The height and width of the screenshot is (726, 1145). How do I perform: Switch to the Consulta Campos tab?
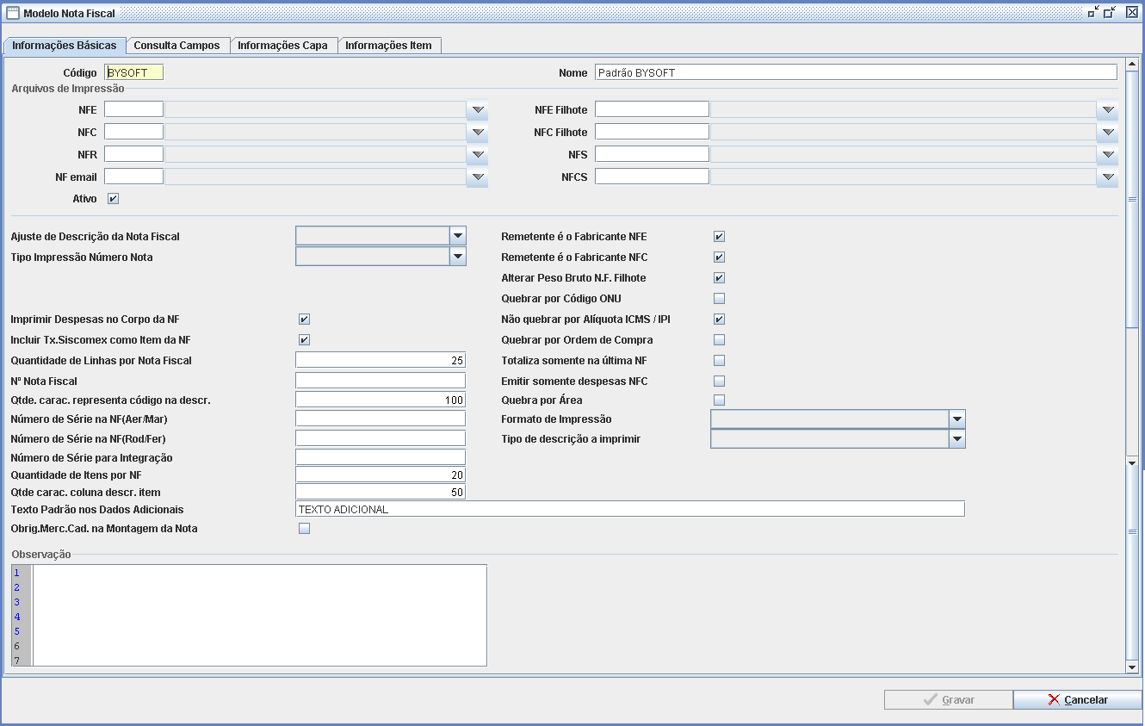coord(177,46)
